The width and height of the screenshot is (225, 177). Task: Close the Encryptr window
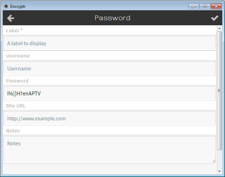216,6
